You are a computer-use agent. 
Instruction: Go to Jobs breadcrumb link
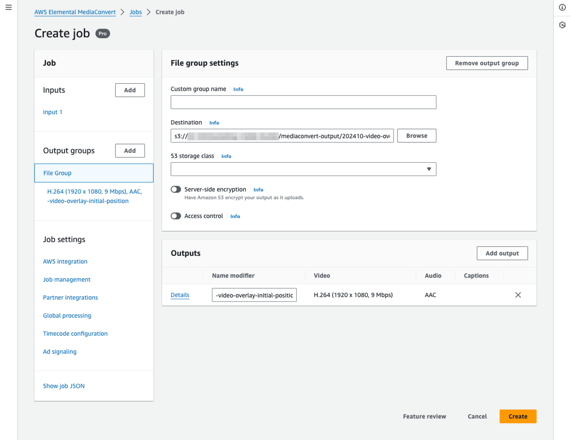click(x=136, y=12)
